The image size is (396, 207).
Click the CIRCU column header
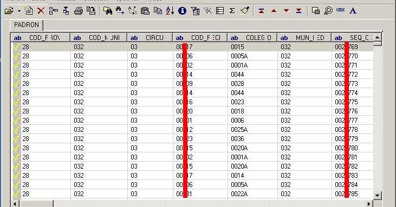(x=150, y=38)
